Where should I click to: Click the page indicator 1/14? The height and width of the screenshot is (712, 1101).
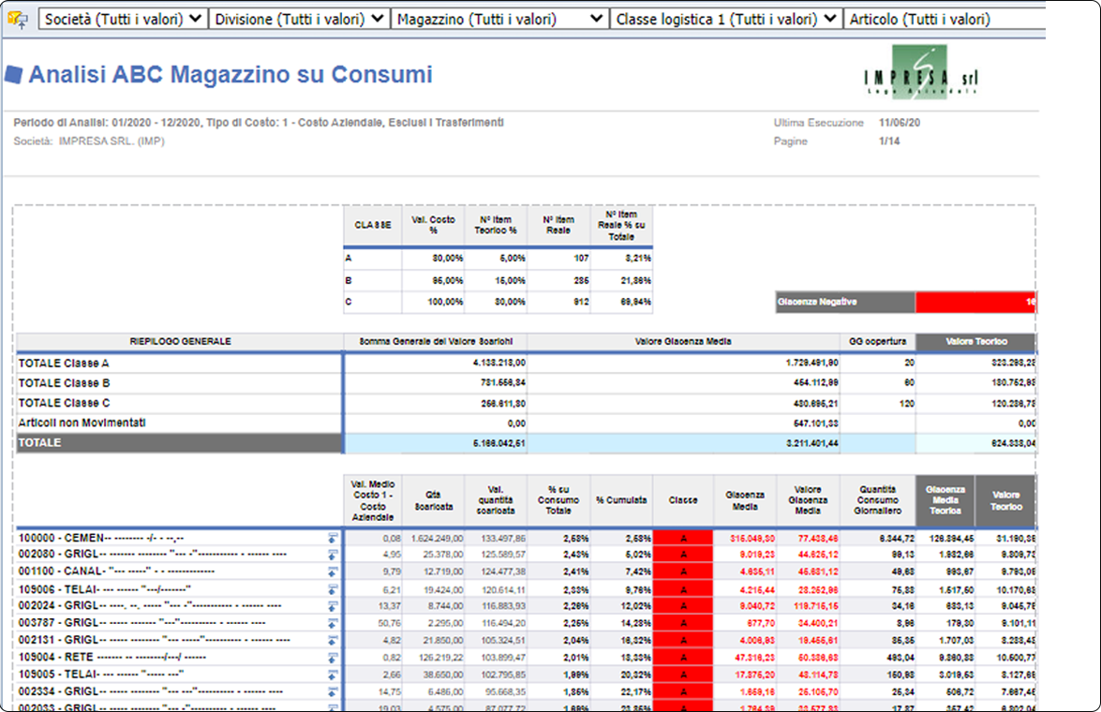(889, 141)
